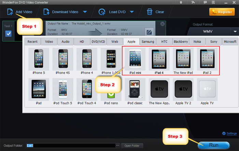Choose the iPhone 4S device icon

click(63, 59)
